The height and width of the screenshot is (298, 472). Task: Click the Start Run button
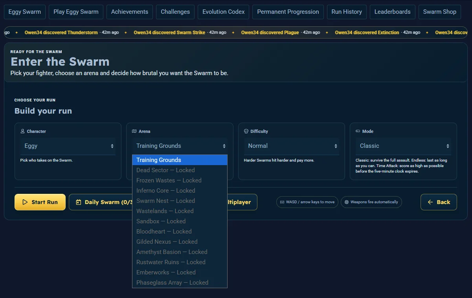[40, 202]
